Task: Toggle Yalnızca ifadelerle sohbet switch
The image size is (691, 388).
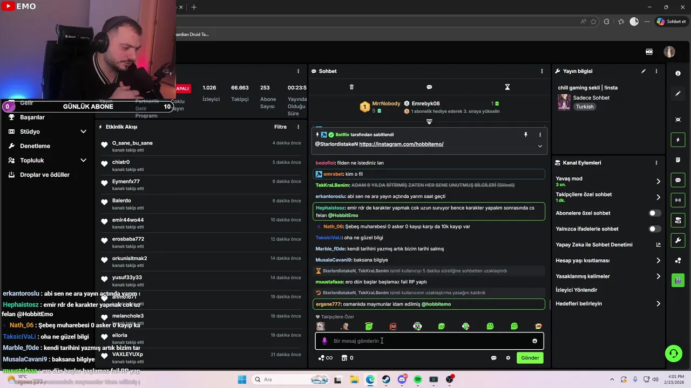Action: 654,229
